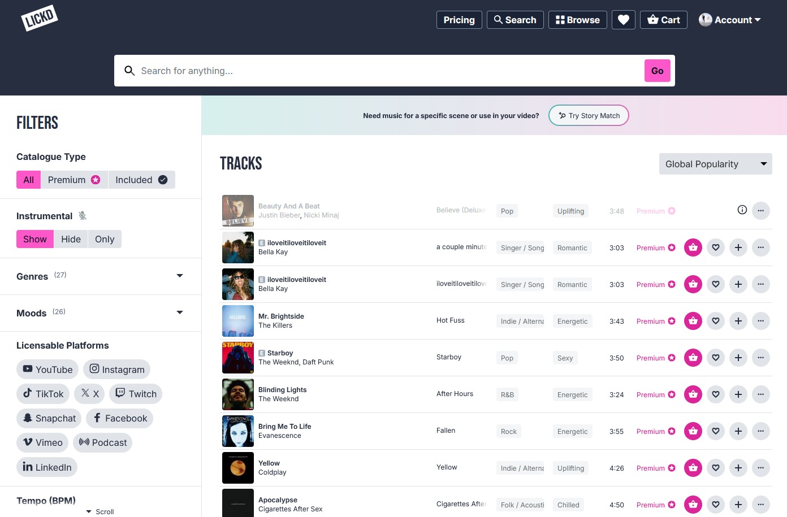The height and width of the screenshot is (517, 787).
Task: Open the Browse menu
Action: (578, 20)
